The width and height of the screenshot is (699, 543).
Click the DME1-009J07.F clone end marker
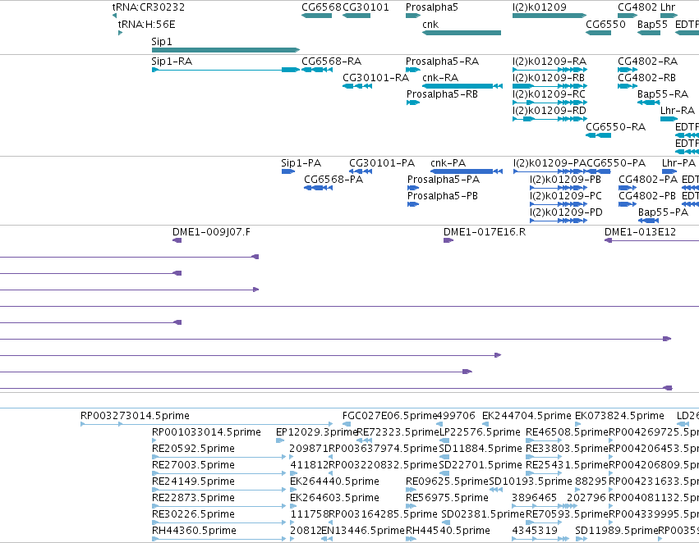pyautogui.click(x=177, y=240)
